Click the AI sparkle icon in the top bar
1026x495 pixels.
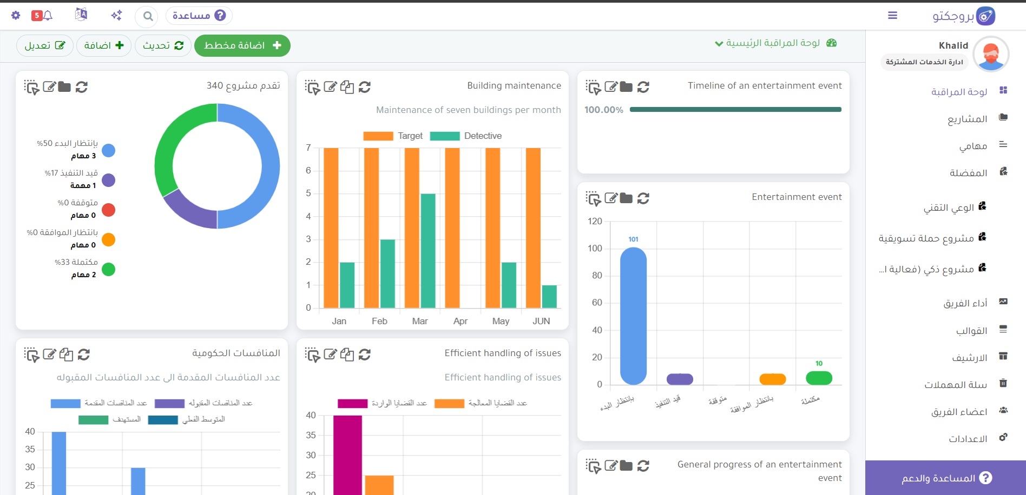point(116,15)
